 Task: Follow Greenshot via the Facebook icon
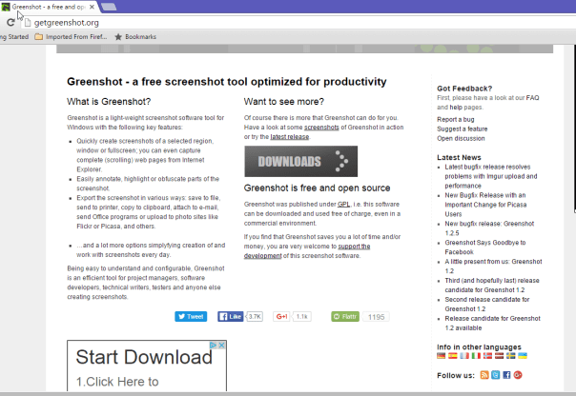point(506,375)
